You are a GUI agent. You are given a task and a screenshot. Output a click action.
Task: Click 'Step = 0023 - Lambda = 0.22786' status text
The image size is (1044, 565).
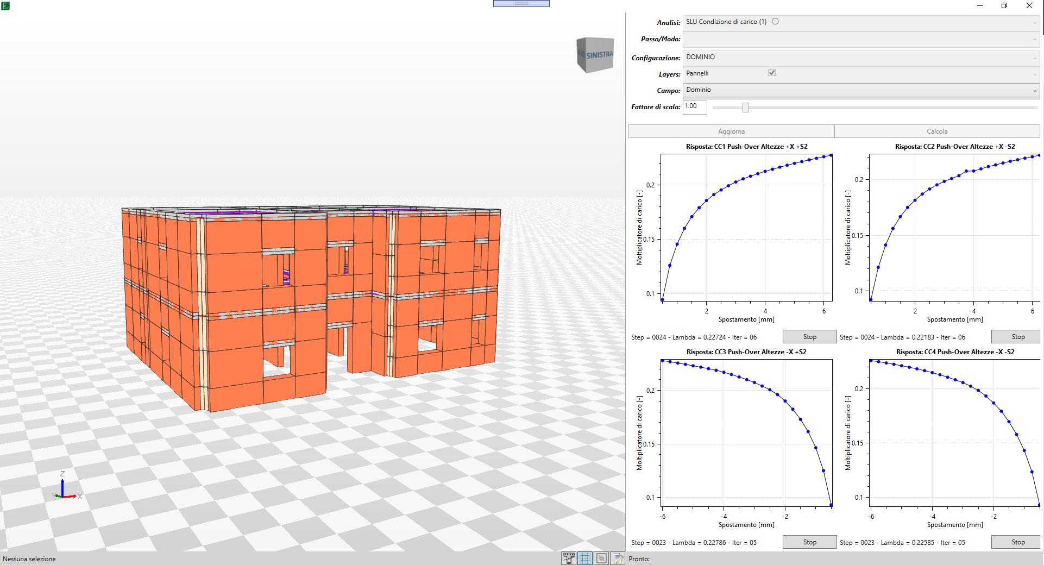click(x=694, y=543)
